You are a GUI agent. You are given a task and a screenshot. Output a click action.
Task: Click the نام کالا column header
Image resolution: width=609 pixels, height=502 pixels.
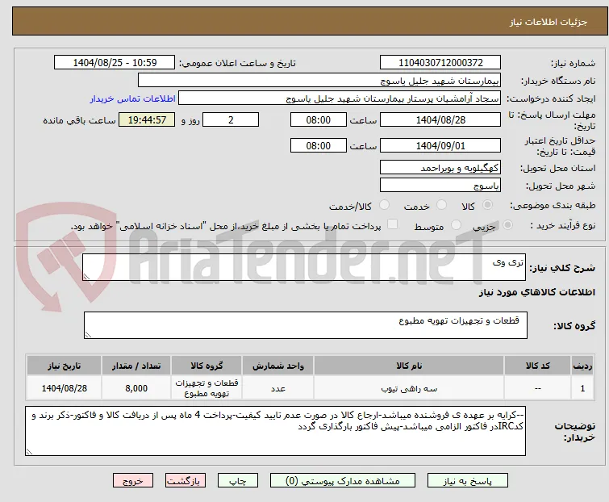[x=409, y=366]
